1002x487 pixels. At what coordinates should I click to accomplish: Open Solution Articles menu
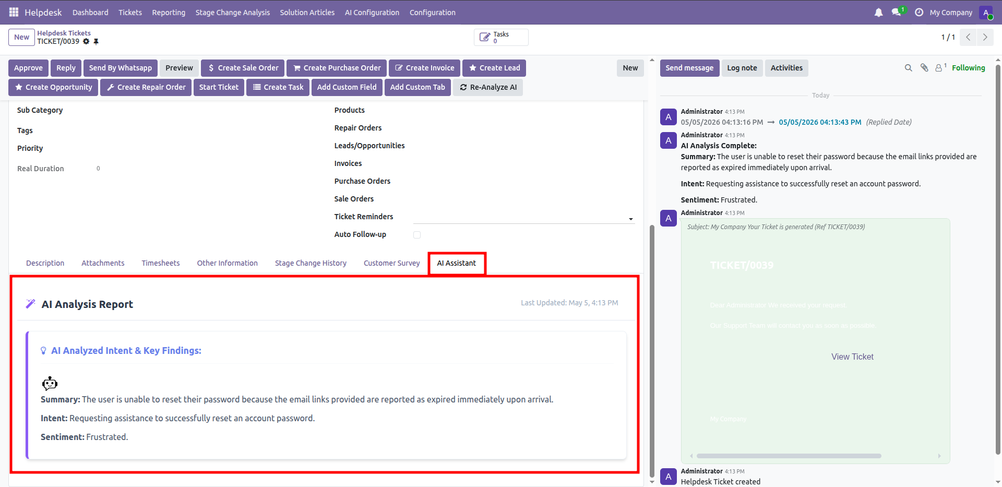(x=307, y=13)
